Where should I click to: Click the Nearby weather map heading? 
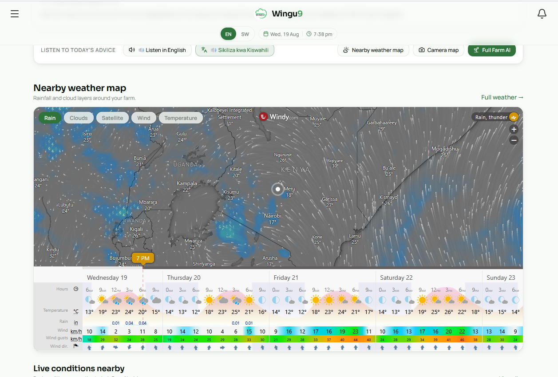pyautogui.click(x=80, y=88)
